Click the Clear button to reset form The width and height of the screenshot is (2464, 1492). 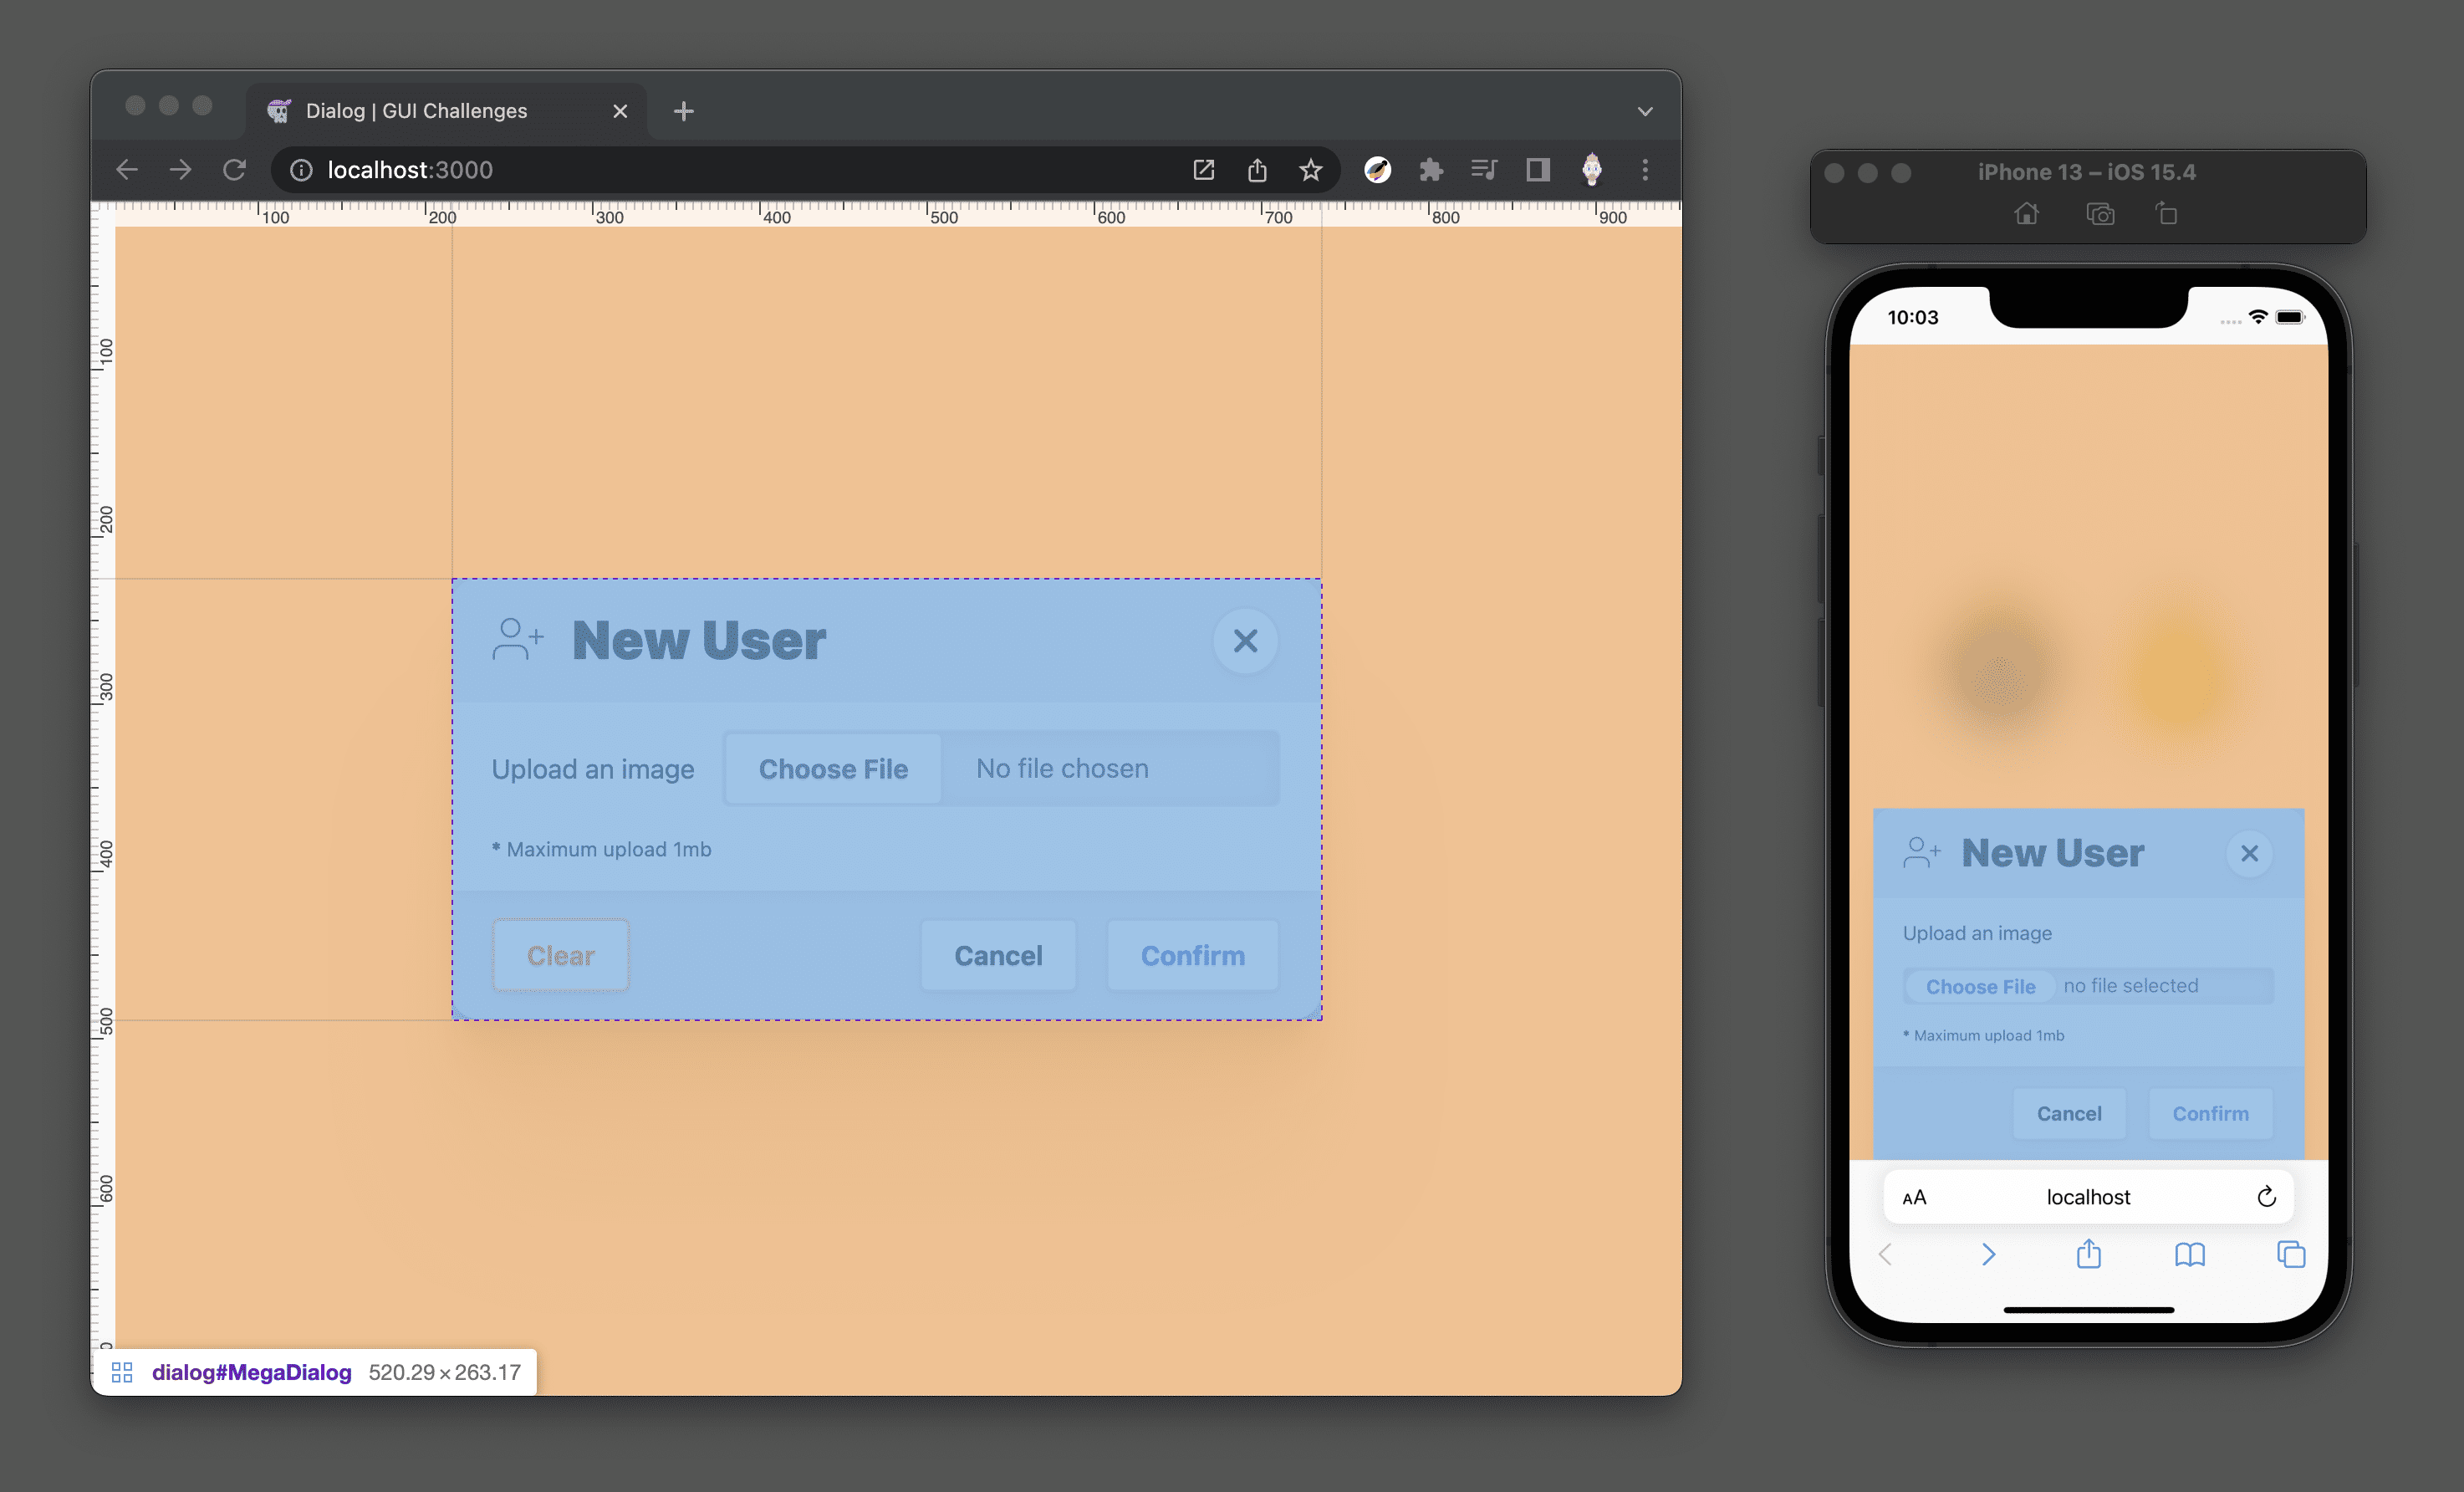click(559, 955)
